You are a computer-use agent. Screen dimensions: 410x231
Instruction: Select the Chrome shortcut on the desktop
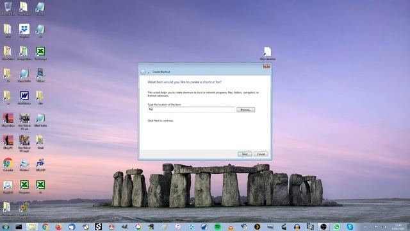click(x=8, y=164)
